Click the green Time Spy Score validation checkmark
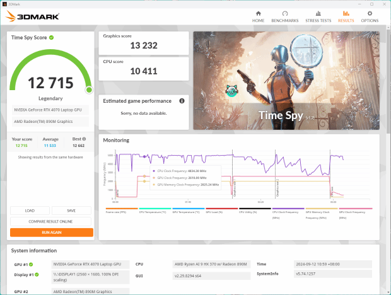391x295 pixels. tap(51, 38)
